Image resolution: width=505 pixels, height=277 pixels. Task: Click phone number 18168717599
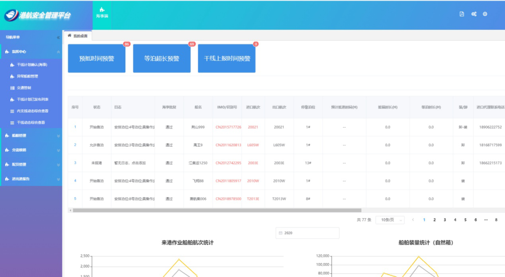(490, 145)
